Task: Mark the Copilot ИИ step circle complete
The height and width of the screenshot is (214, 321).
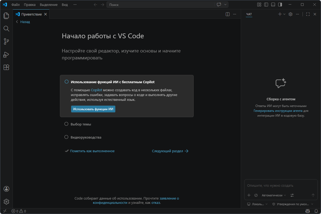Action: (x=67, y=82)
